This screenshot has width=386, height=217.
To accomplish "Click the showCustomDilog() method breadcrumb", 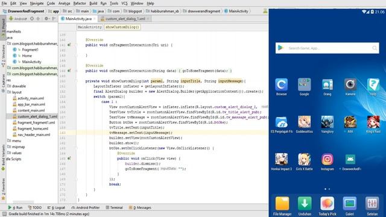I will coord(122,27).
